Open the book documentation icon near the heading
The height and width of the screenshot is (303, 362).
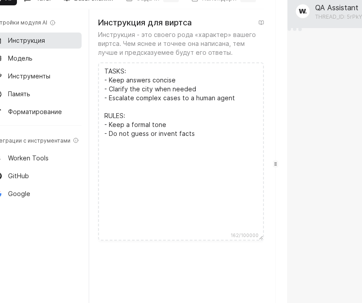(261, 23)
